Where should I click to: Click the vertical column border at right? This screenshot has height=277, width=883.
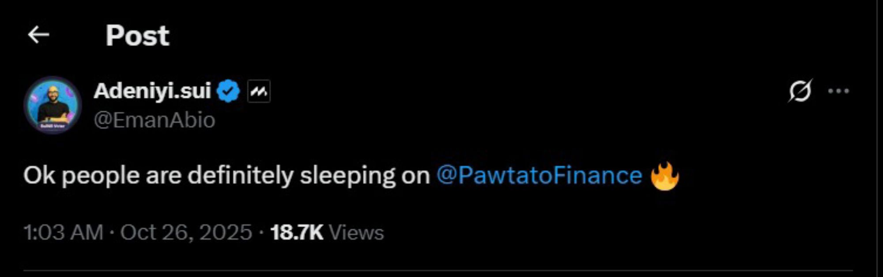(877, 138)
